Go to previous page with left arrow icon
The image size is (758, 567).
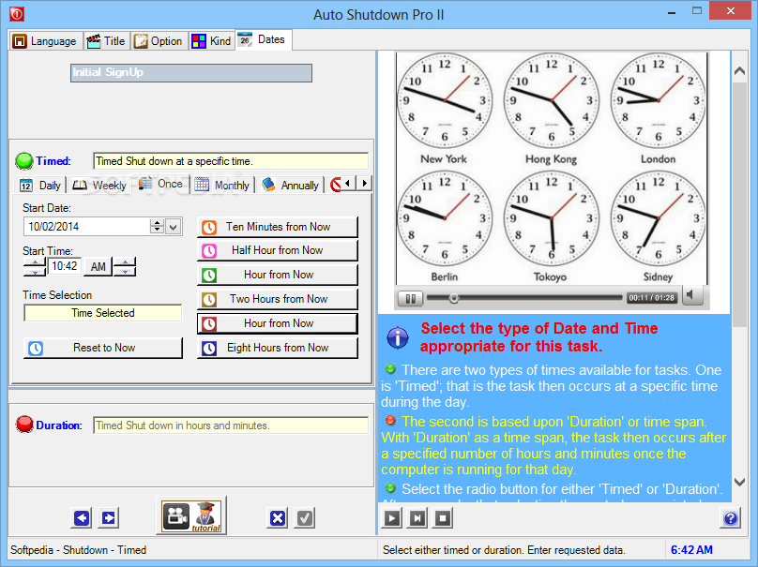click(x=82, y=518)
